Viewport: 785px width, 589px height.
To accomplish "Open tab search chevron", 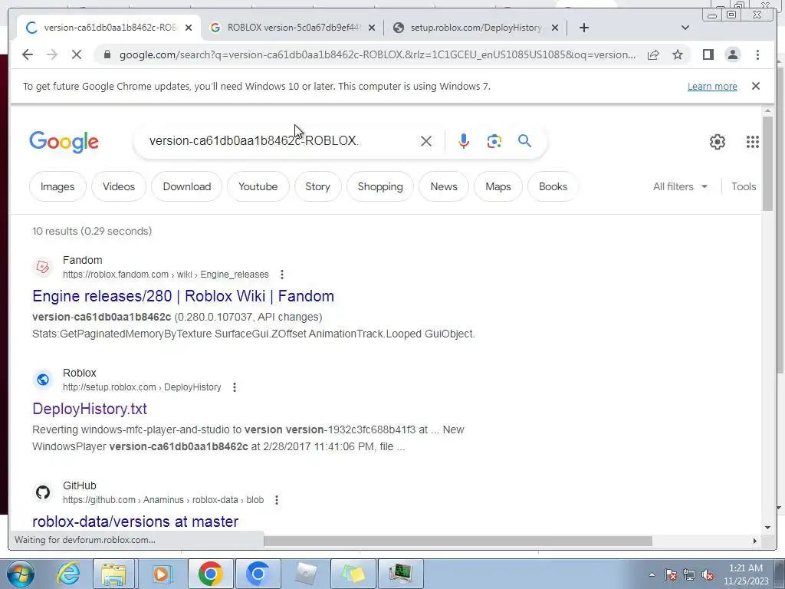I will click(x=685, y=28).
